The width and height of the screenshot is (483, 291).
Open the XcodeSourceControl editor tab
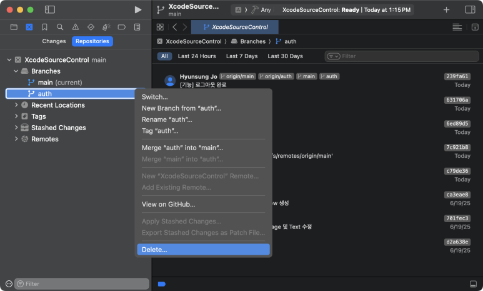(x=235, y=27)
